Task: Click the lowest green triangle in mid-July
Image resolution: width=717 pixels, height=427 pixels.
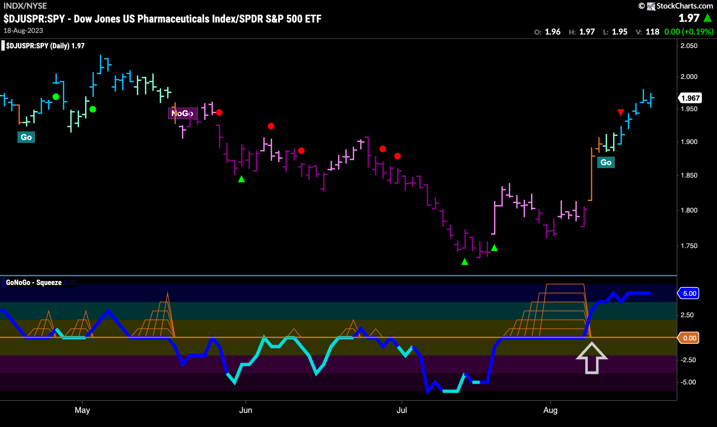Action: [465, 262]
